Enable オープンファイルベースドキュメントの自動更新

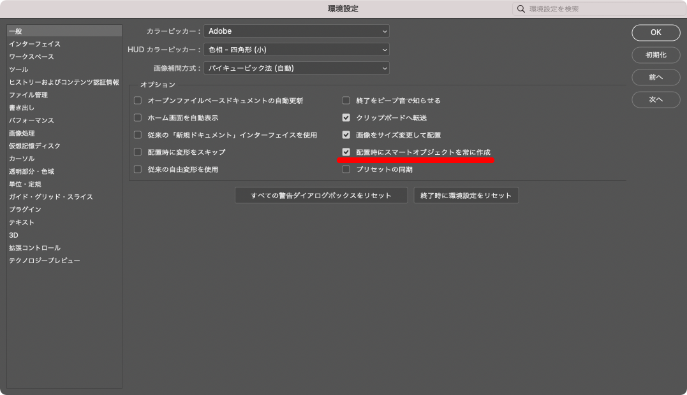(x=138, y=100)
